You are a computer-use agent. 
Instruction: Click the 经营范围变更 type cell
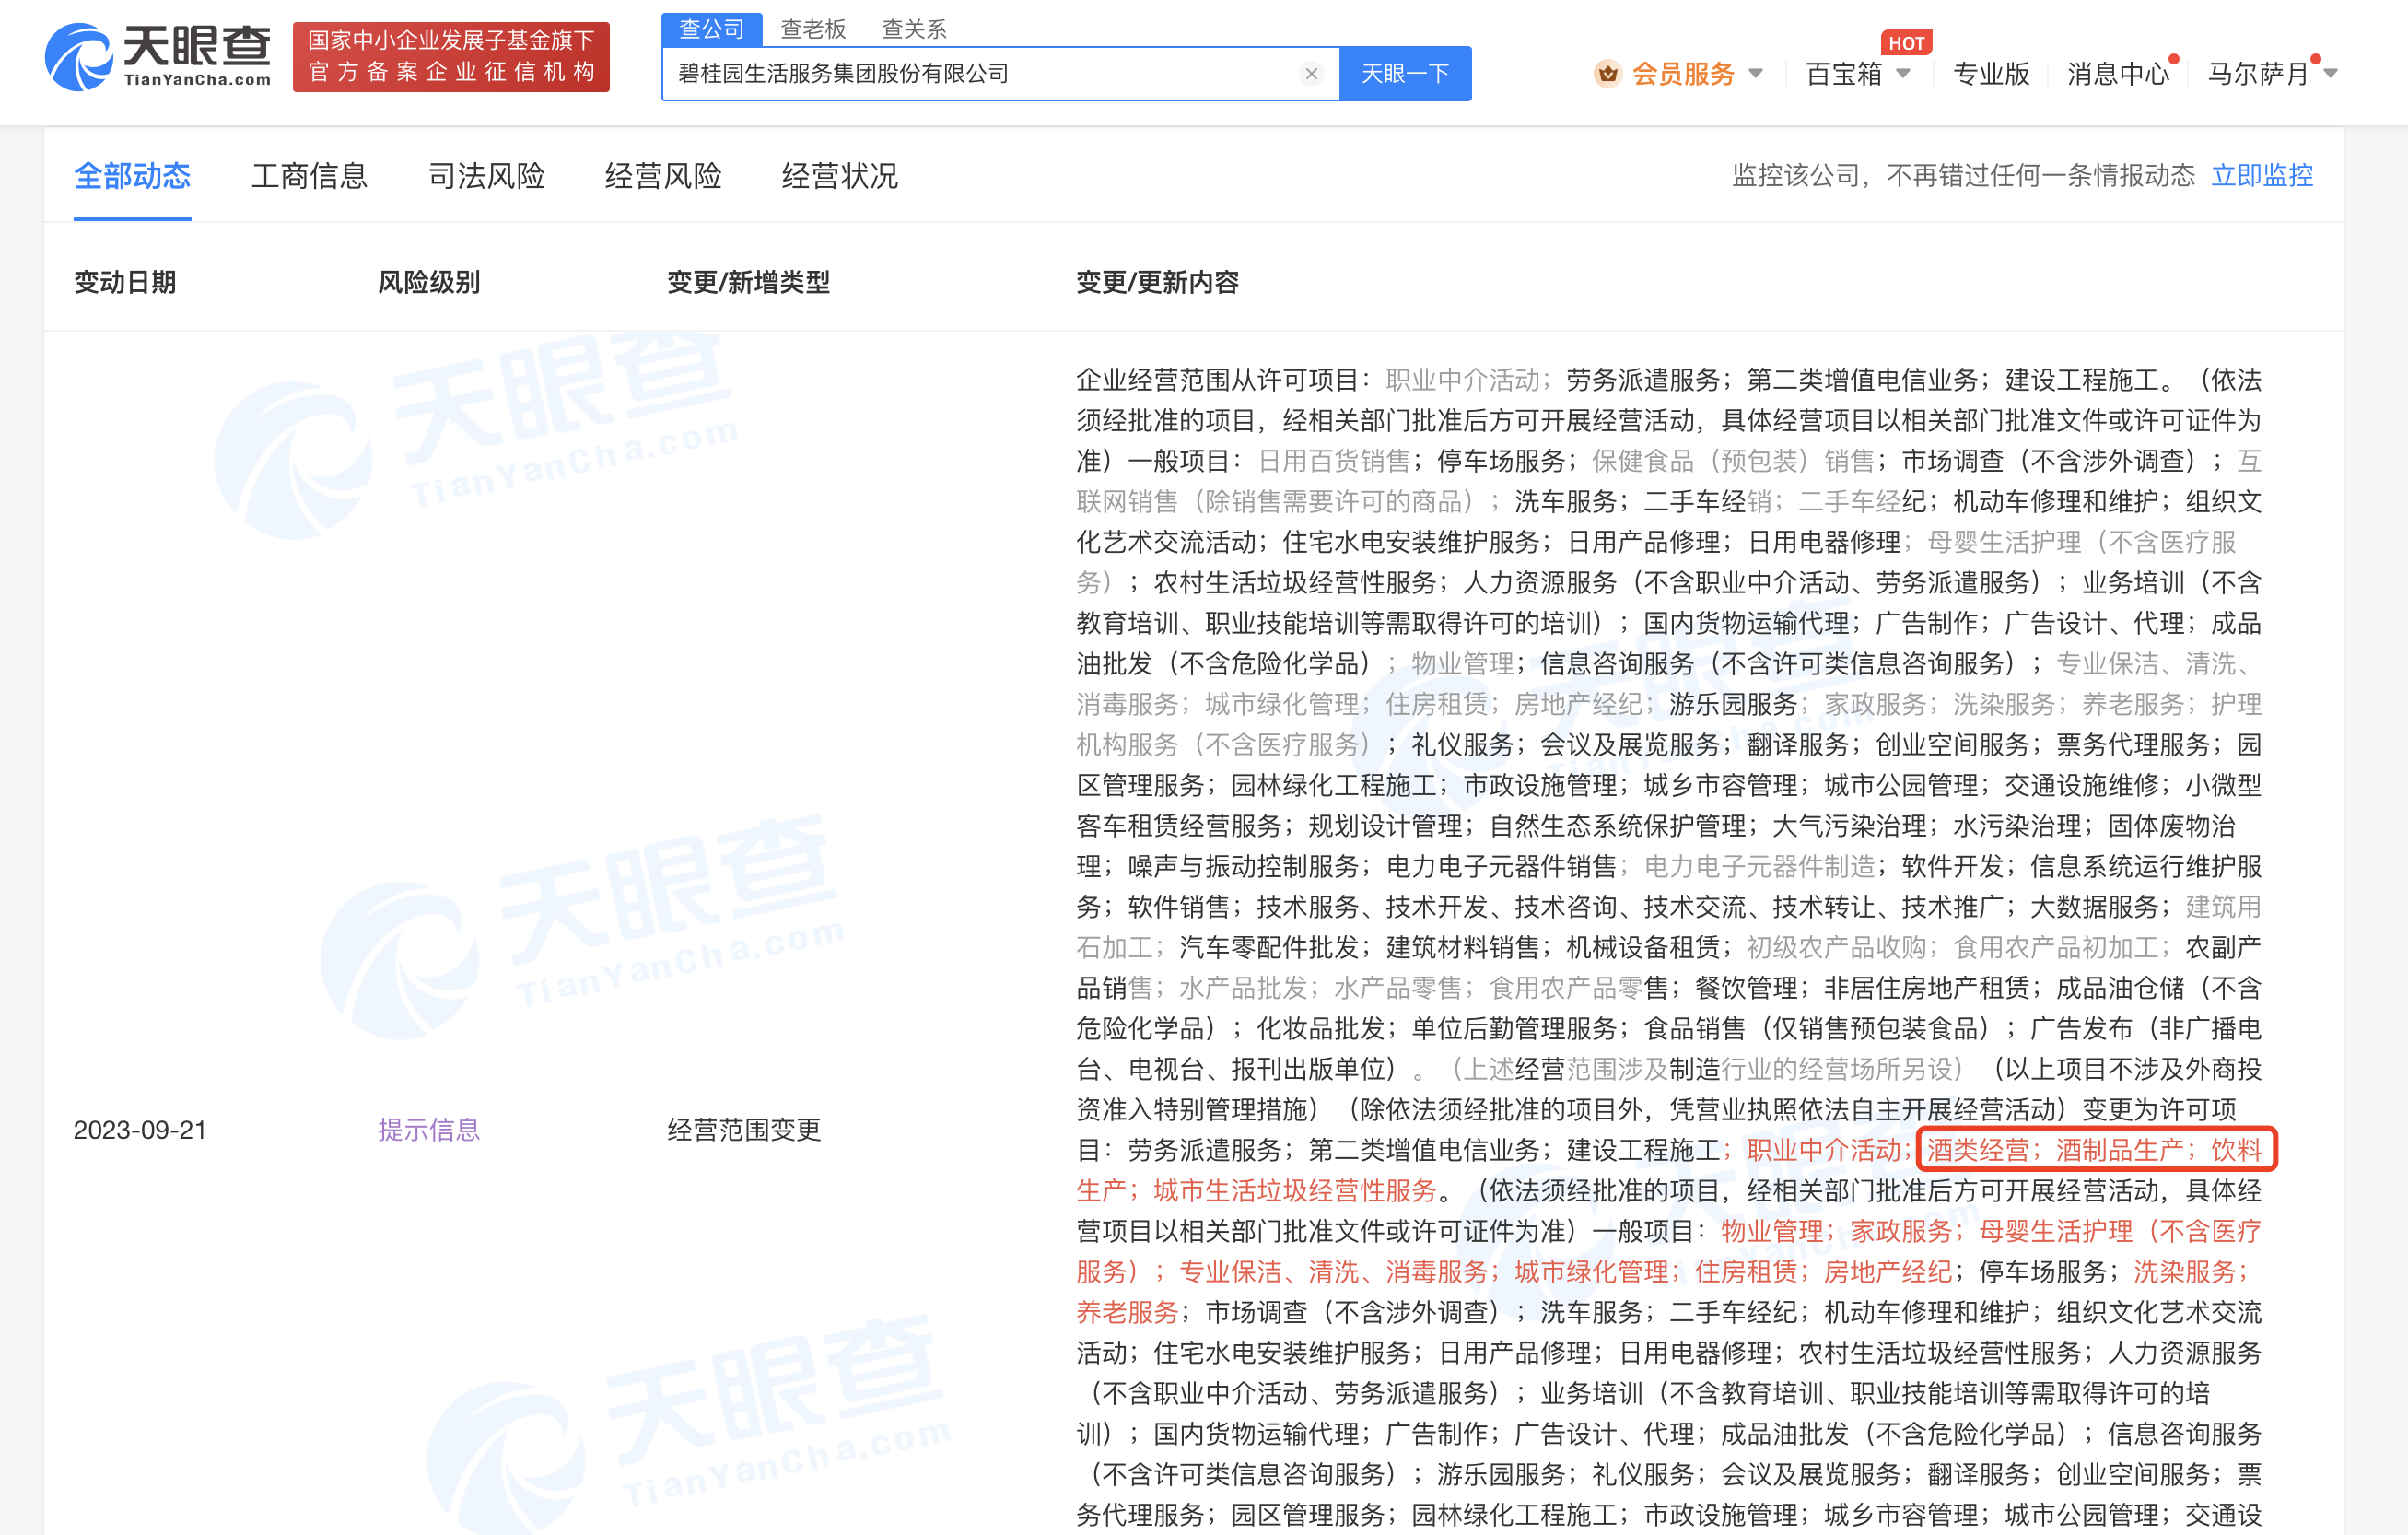click(x=744, y=1130)
